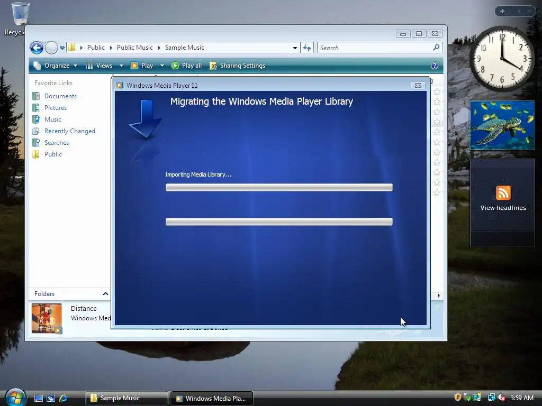Click the lower migration progress bar
This screenshot has width=542, height=406.
tap(279, 222)
